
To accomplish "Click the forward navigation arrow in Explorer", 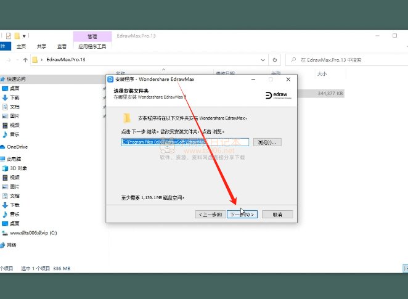I will pyautogui.click(x=9, y=60).
